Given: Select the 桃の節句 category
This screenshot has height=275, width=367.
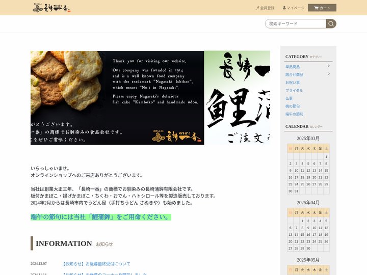Looking at the screenshot, I should pyautogui.click(x=293, y=106).
